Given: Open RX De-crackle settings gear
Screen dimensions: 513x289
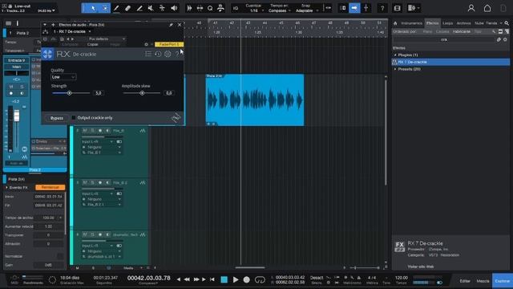Looking at the screenshot, I should click(x=168, y=54).
